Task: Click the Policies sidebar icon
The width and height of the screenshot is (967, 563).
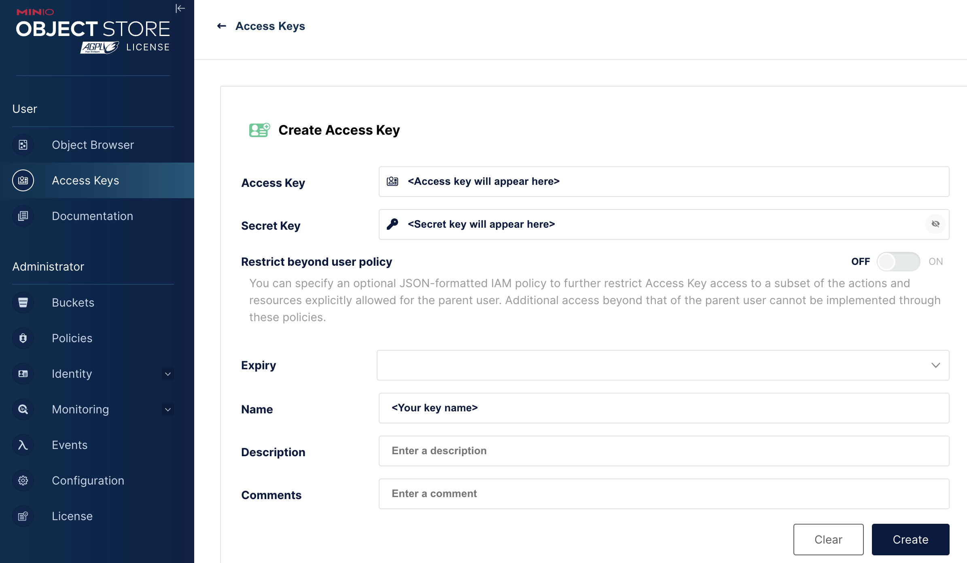Action: [23, 338]
